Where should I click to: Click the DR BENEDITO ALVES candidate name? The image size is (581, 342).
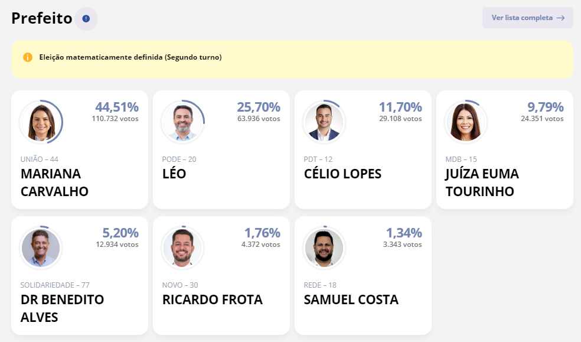click(62, 308)
